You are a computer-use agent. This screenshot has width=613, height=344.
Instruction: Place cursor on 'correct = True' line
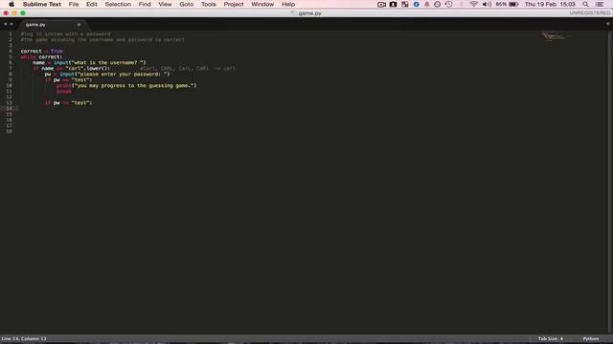[x=41, y=51]
